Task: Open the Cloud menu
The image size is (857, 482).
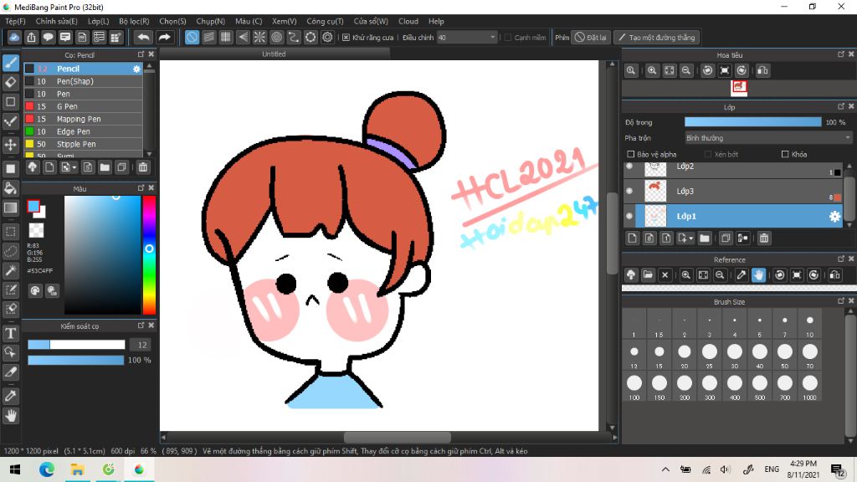Action: click(408, 21)
